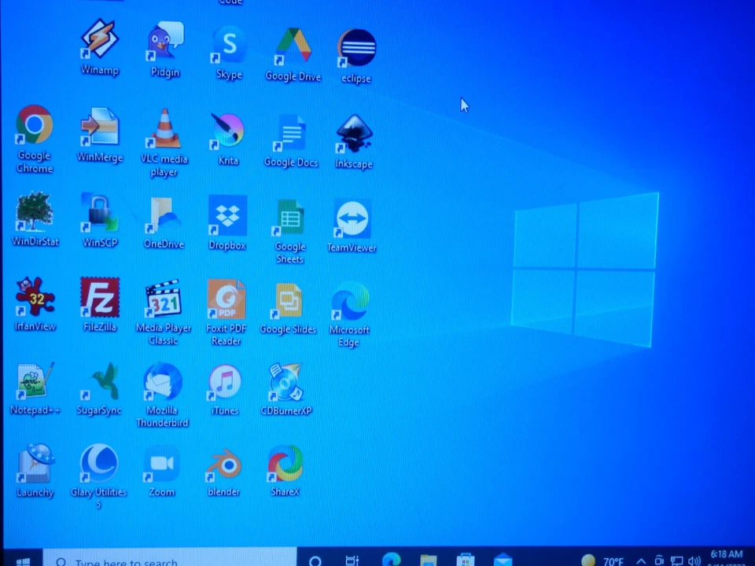Start the Zoom meeting app
Viewport: 755px width, 566px height.
click(161, 464)
